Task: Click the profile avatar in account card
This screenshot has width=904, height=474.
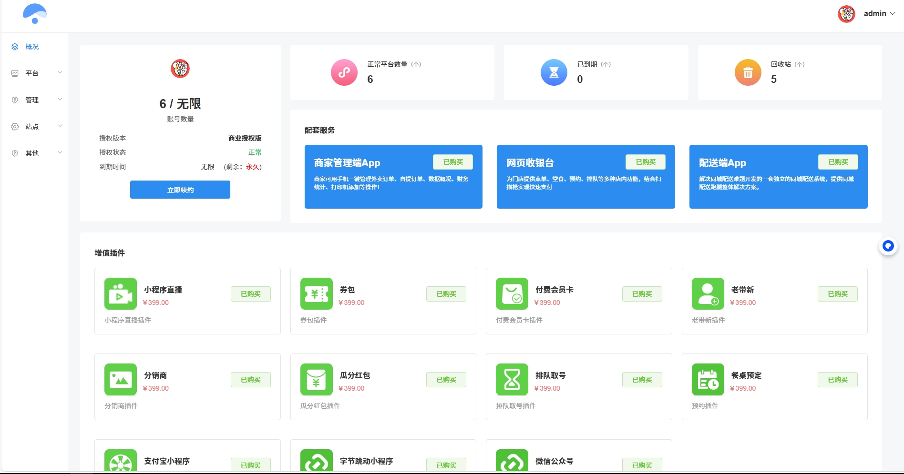Action: 180,69
